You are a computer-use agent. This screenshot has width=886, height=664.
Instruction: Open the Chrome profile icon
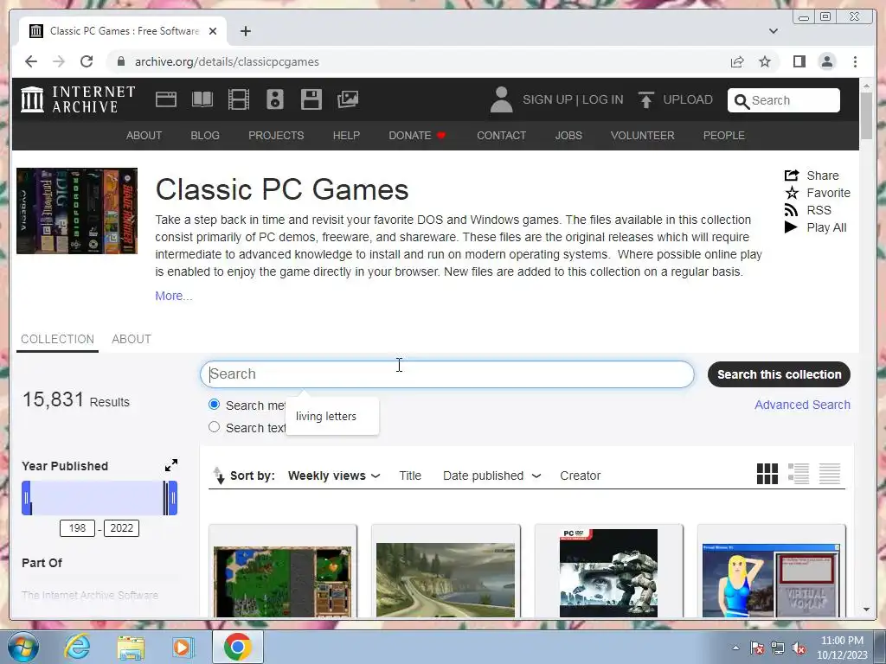click(x=827, y=61)
